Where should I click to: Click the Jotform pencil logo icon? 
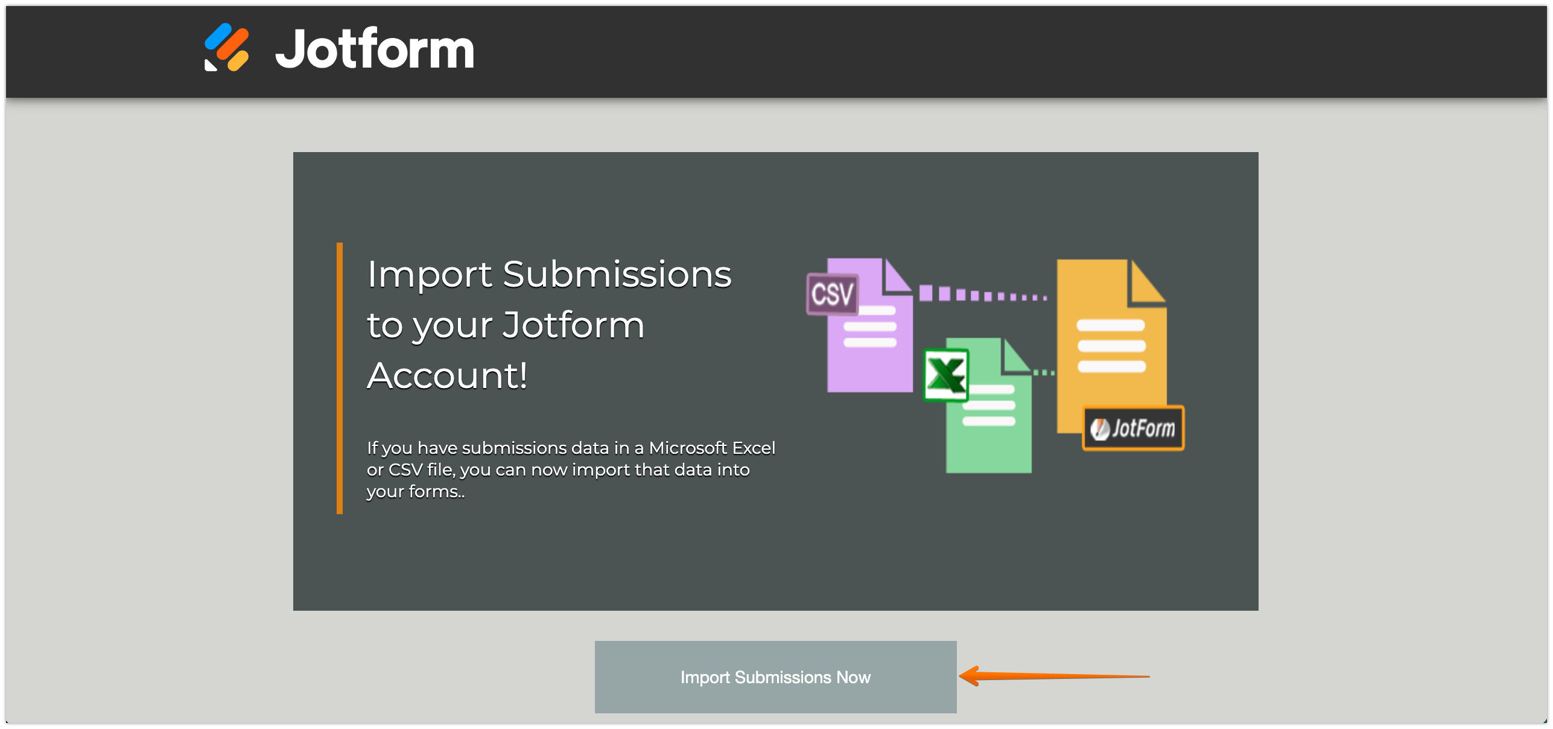[x=226, y=48]
